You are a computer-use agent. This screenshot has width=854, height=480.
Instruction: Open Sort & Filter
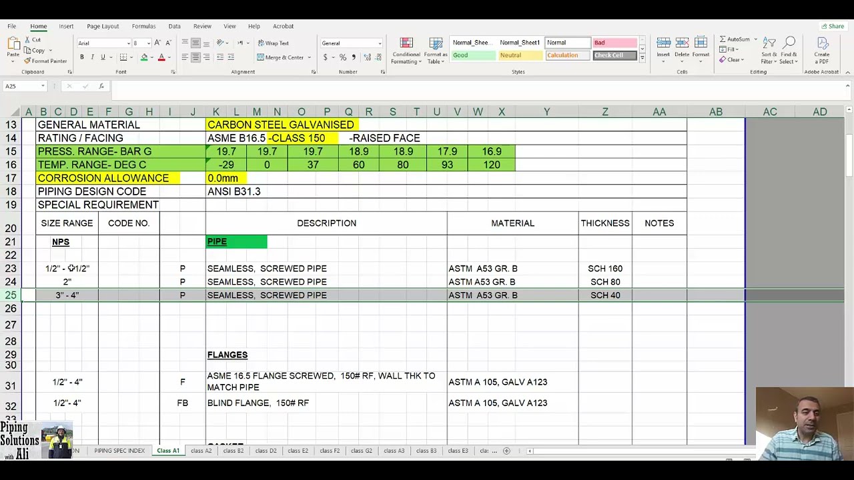769,49
